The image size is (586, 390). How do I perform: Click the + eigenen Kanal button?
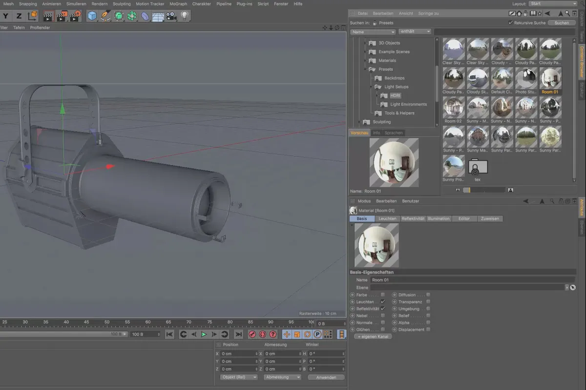(x=373, y=337)
